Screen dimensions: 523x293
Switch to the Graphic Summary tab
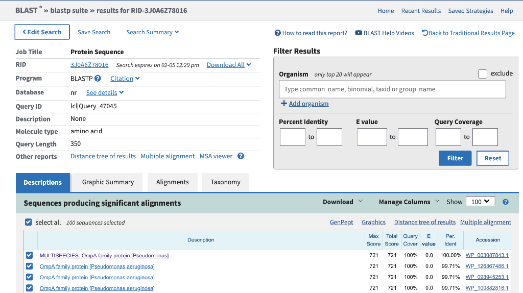108,182
